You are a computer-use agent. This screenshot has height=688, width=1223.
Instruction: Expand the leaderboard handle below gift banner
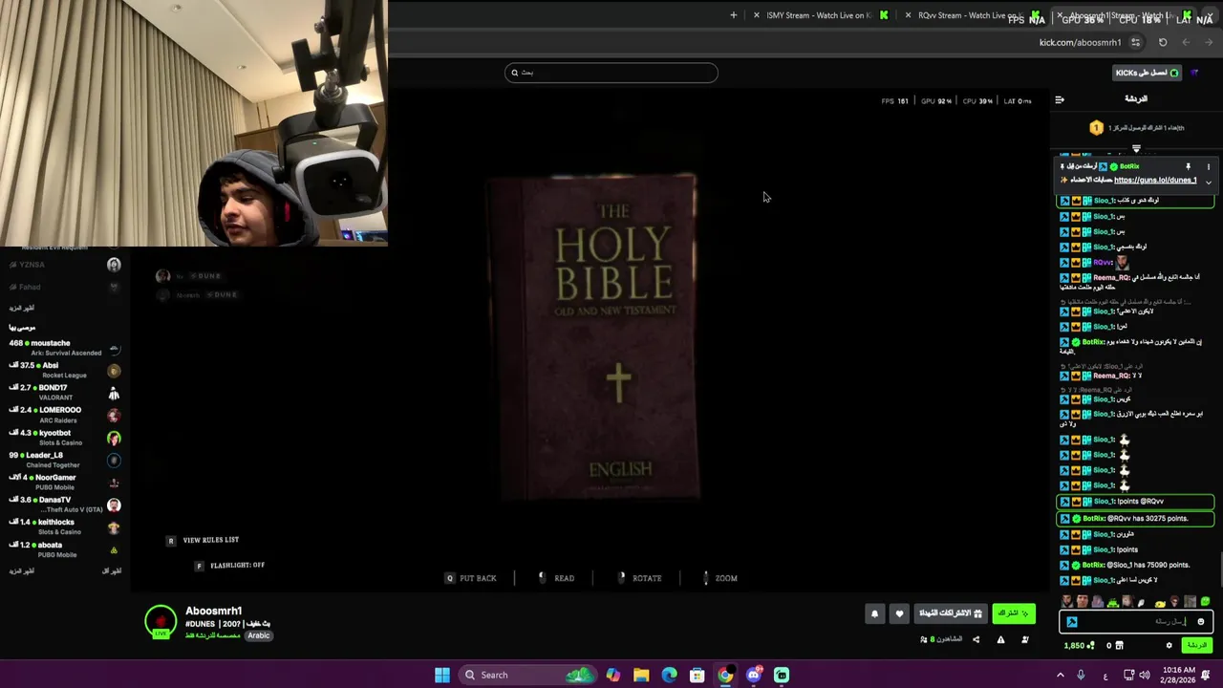click(x=1136, y=148)
